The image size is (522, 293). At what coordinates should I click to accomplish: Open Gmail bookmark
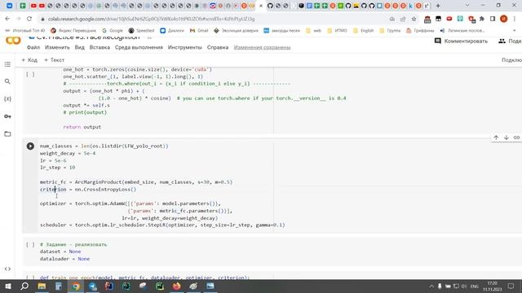coord(199,31)
